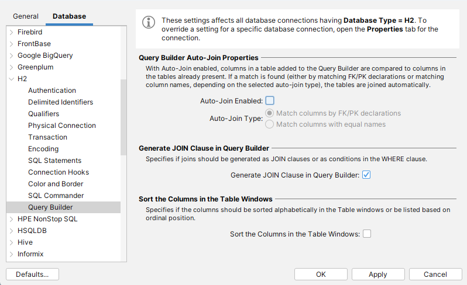Open SQL Statements settings
The width and height of the screenshot is (467, 285).
54,161
